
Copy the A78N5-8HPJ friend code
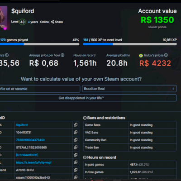(76, 170)
